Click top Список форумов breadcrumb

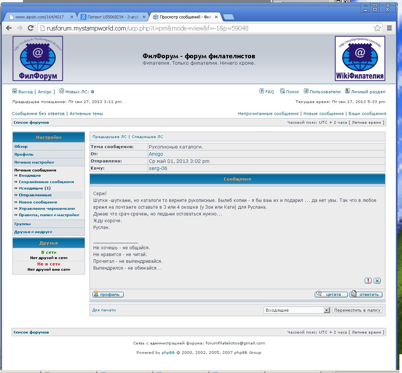[x=31, y=123]
